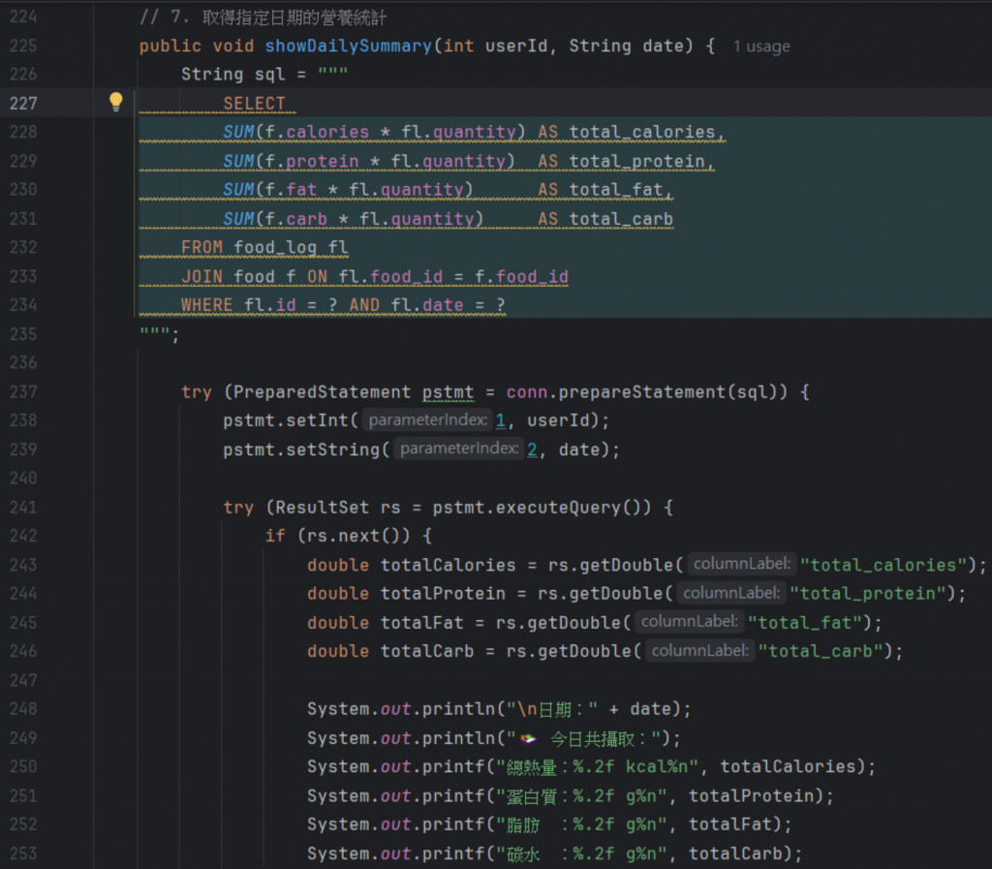Click total_fat alias in the SQL query

616,189
